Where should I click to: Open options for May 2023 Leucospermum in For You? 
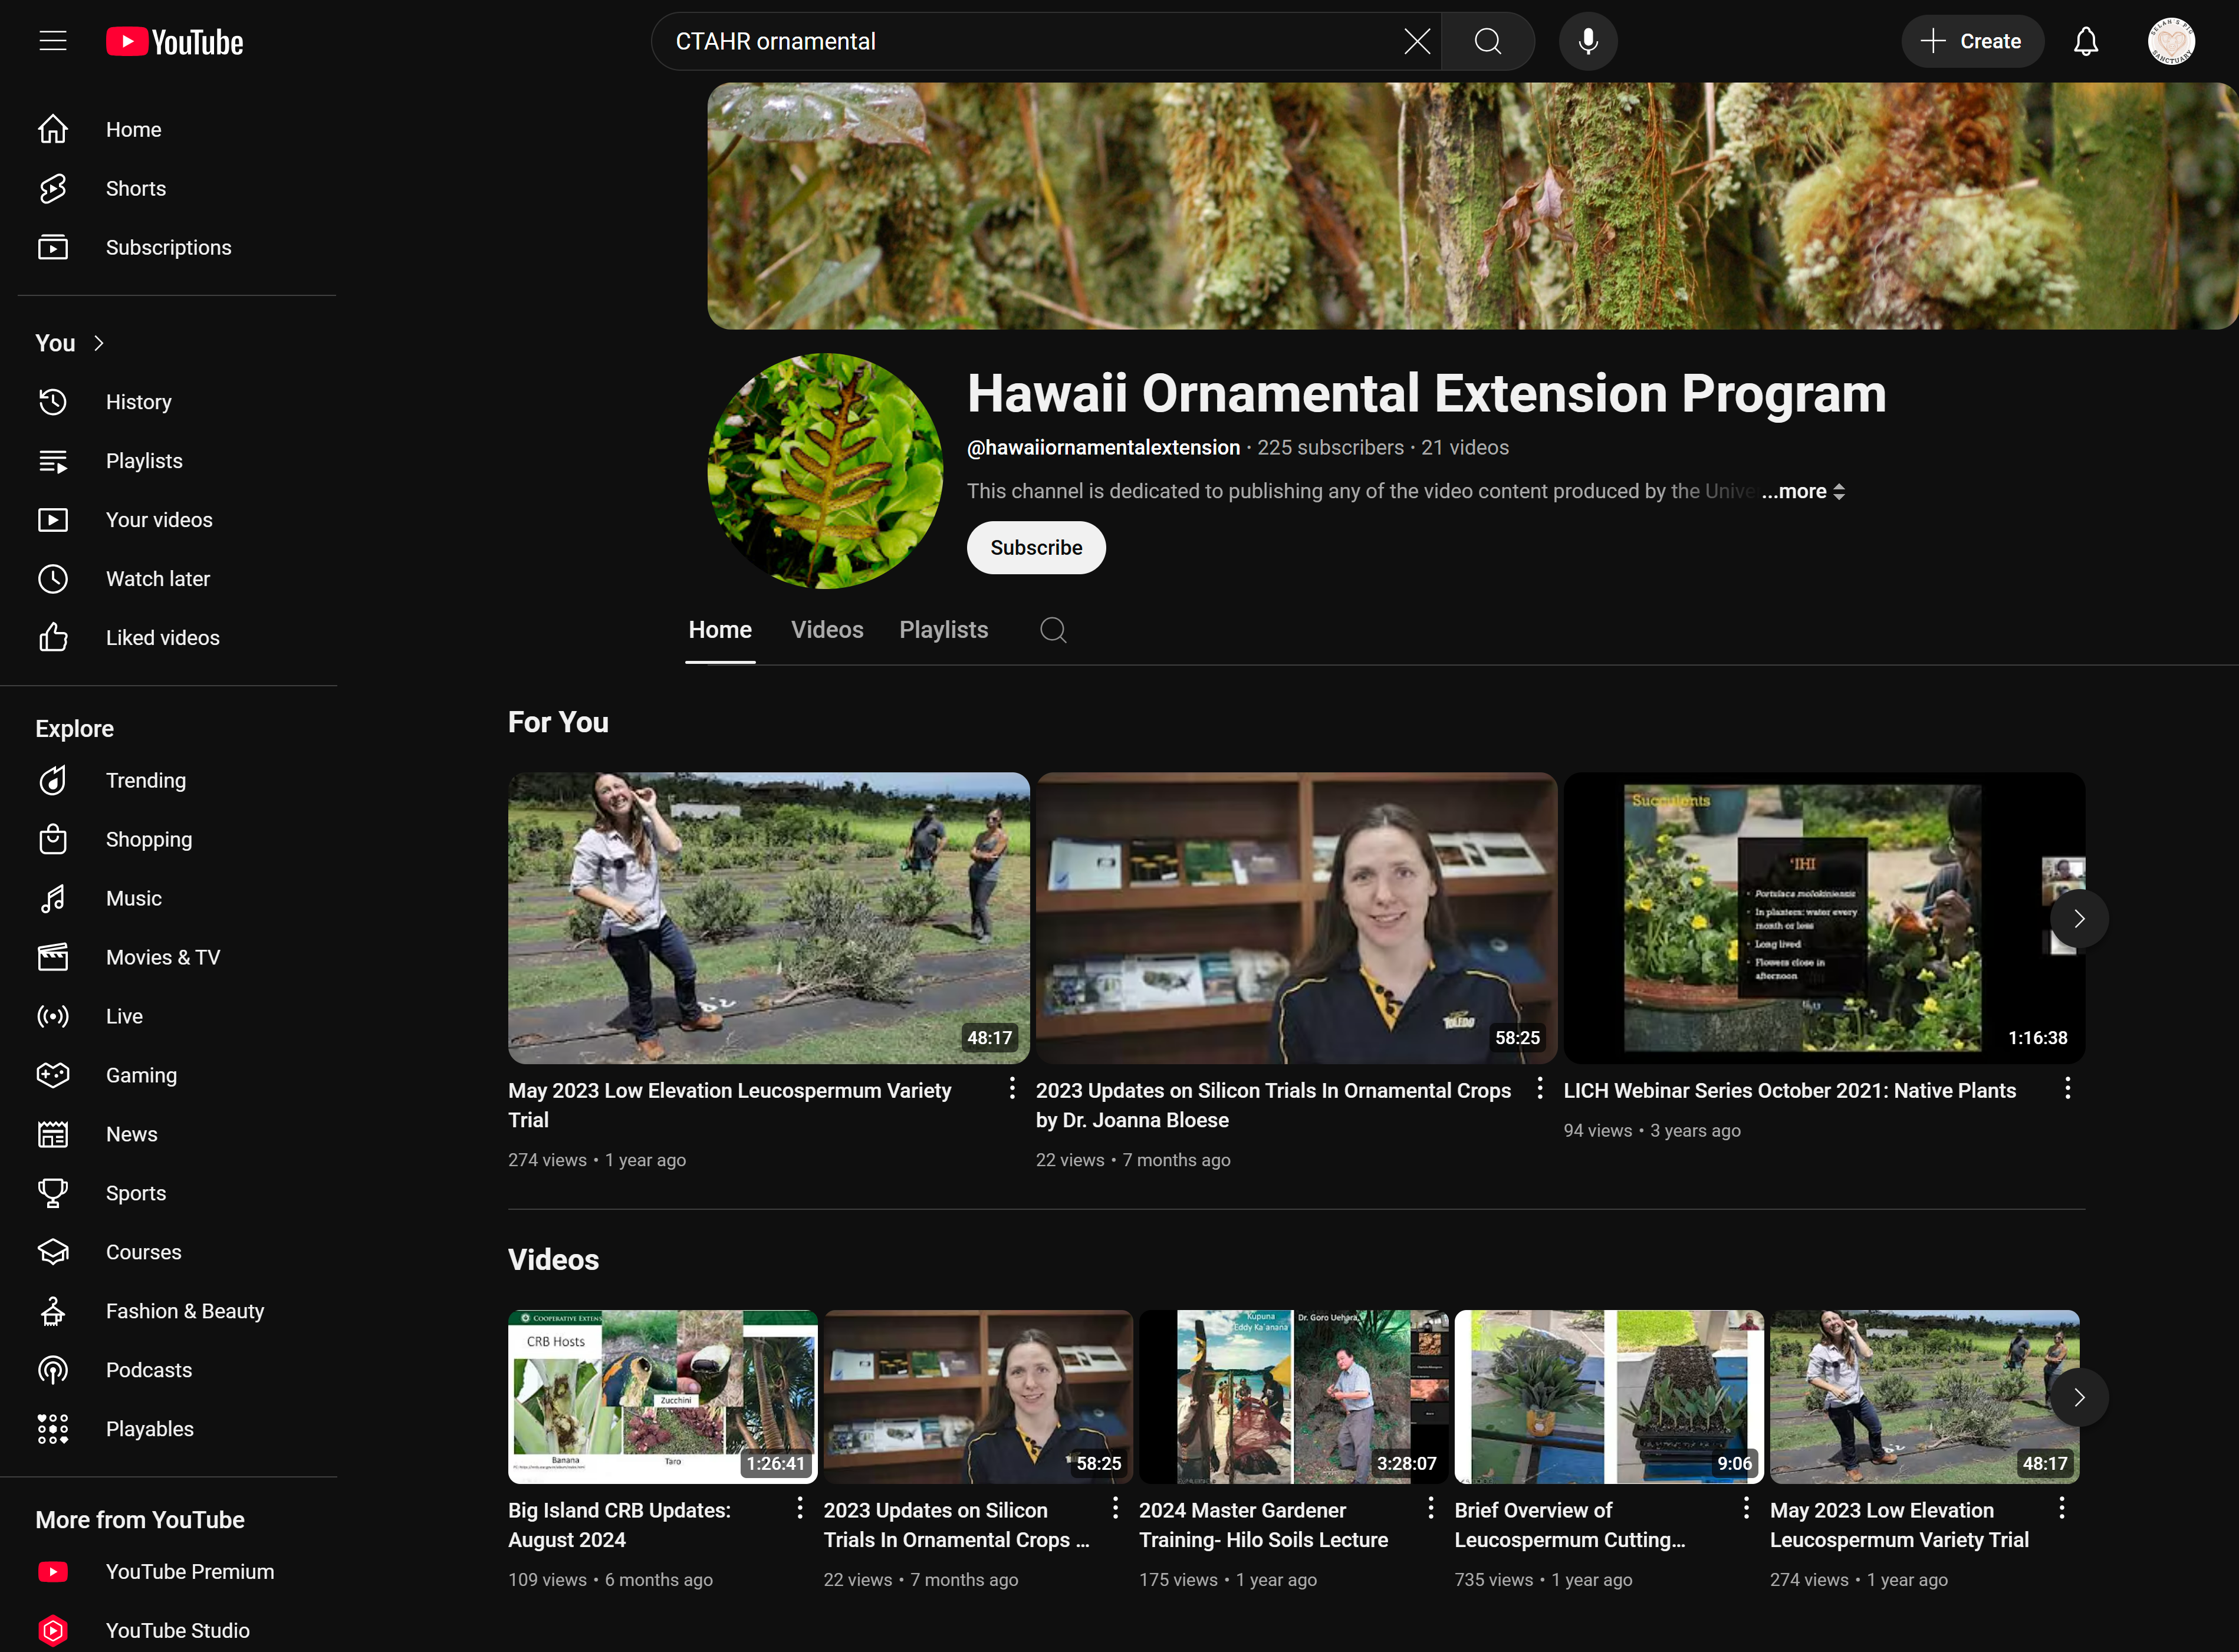coord(1012,1088)
